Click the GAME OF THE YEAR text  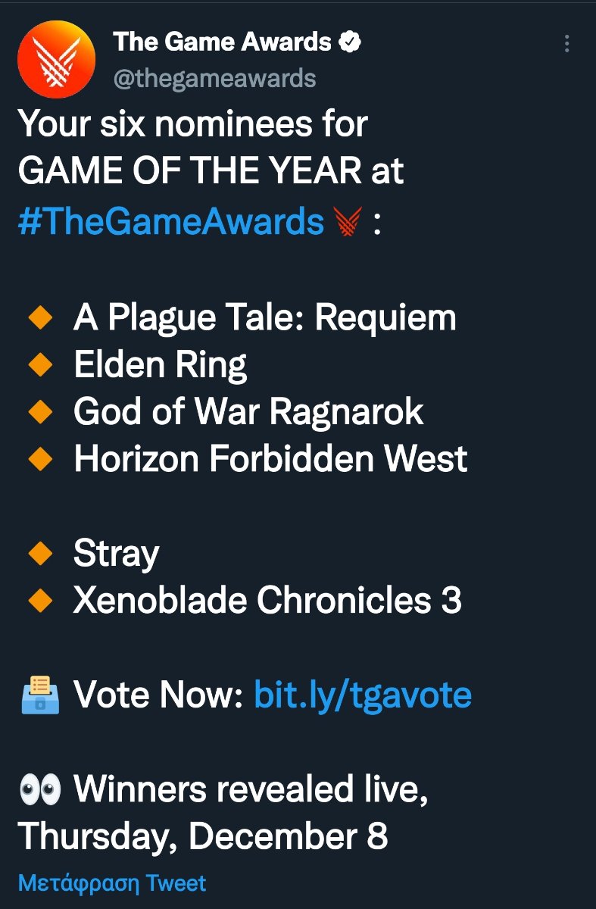click(x=189, y=172)
